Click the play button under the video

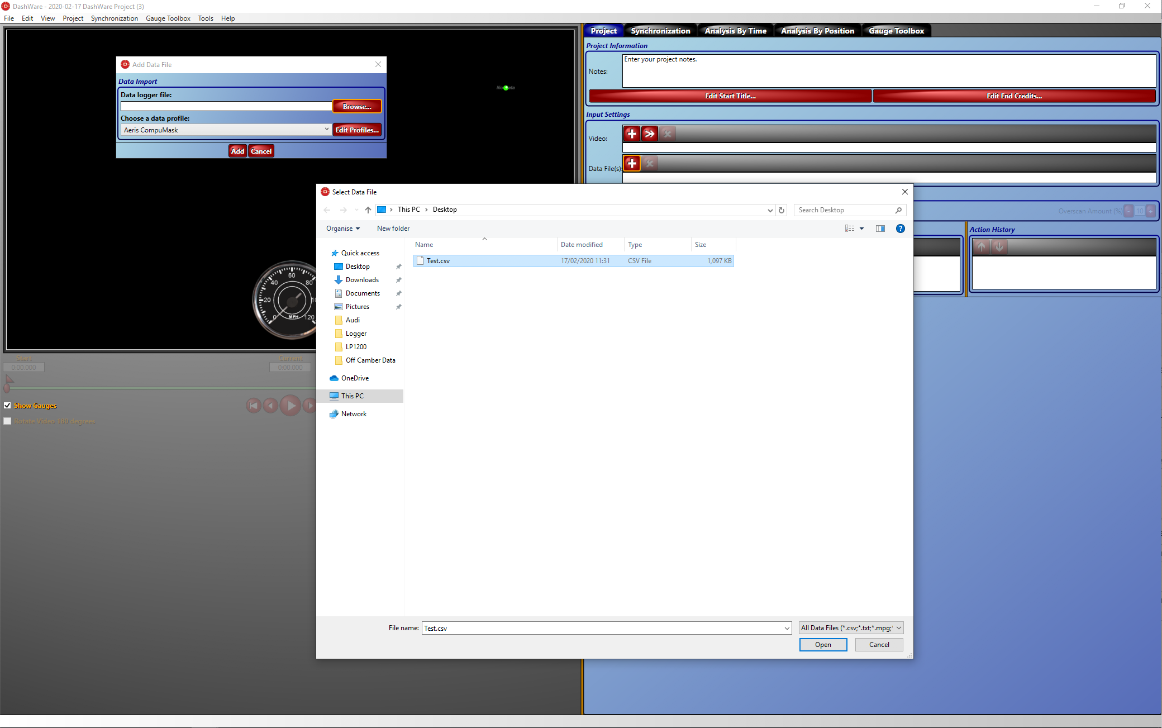pos(290,406)
